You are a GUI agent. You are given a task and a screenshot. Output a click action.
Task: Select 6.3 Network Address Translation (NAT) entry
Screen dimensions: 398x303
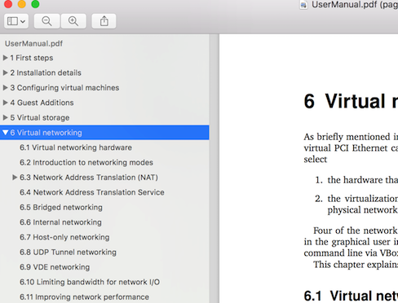[89, 177]
